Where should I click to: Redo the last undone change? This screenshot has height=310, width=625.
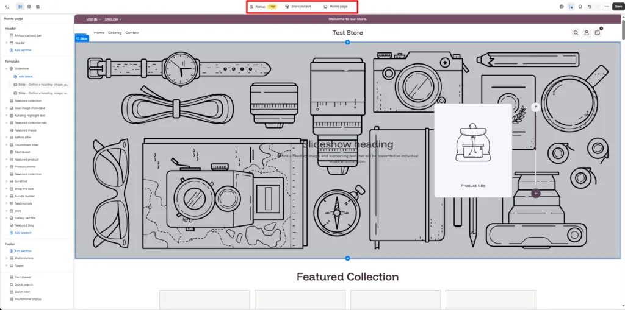pos(597,6)
